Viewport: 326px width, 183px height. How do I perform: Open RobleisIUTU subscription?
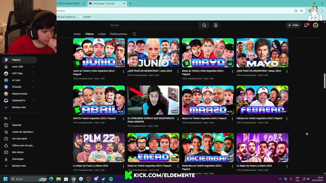(x=19, y=100)
